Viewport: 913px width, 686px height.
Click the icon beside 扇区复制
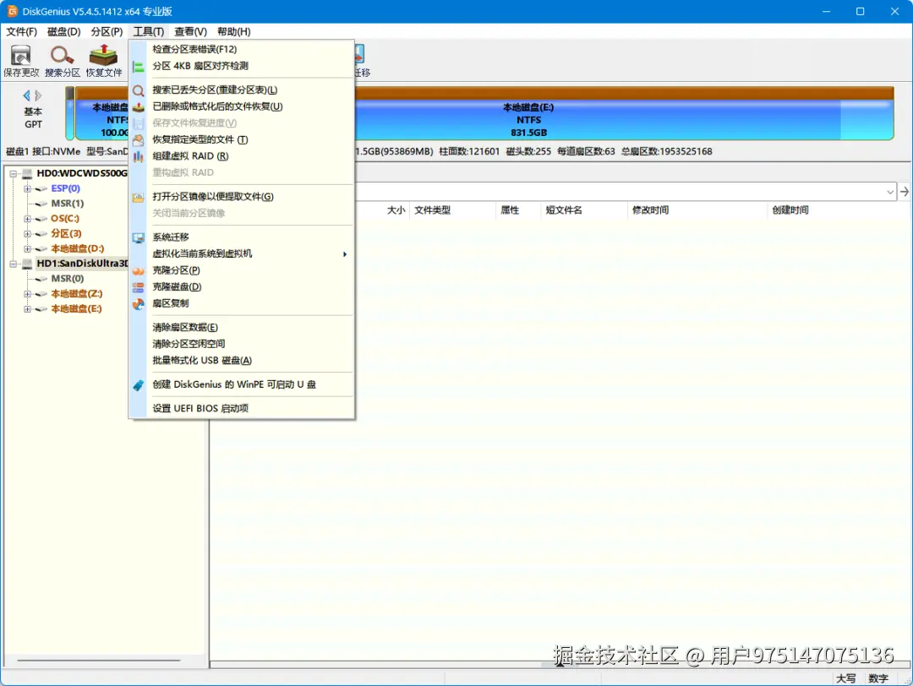pos(138,304)
